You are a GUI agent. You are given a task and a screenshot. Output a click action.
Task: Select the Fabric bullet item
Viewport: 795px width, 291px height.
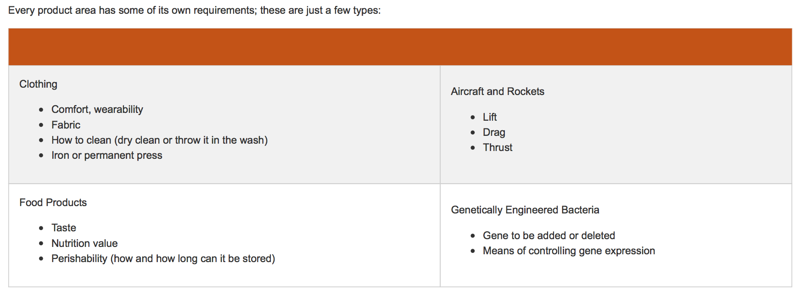coord(66,125)
